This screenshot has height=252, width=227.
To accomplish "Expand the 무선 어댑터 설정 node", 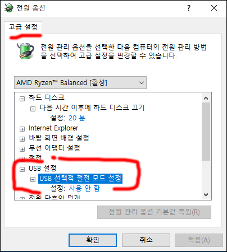I will [x=22, y=149].
